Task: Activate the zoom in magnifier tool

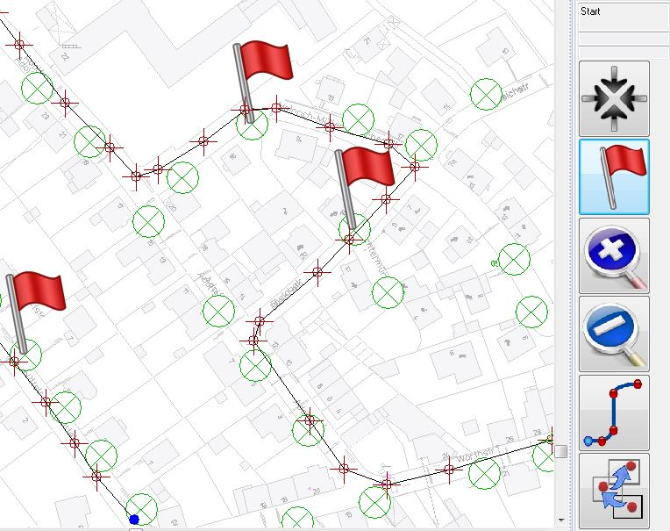Action: coord(614,255)
